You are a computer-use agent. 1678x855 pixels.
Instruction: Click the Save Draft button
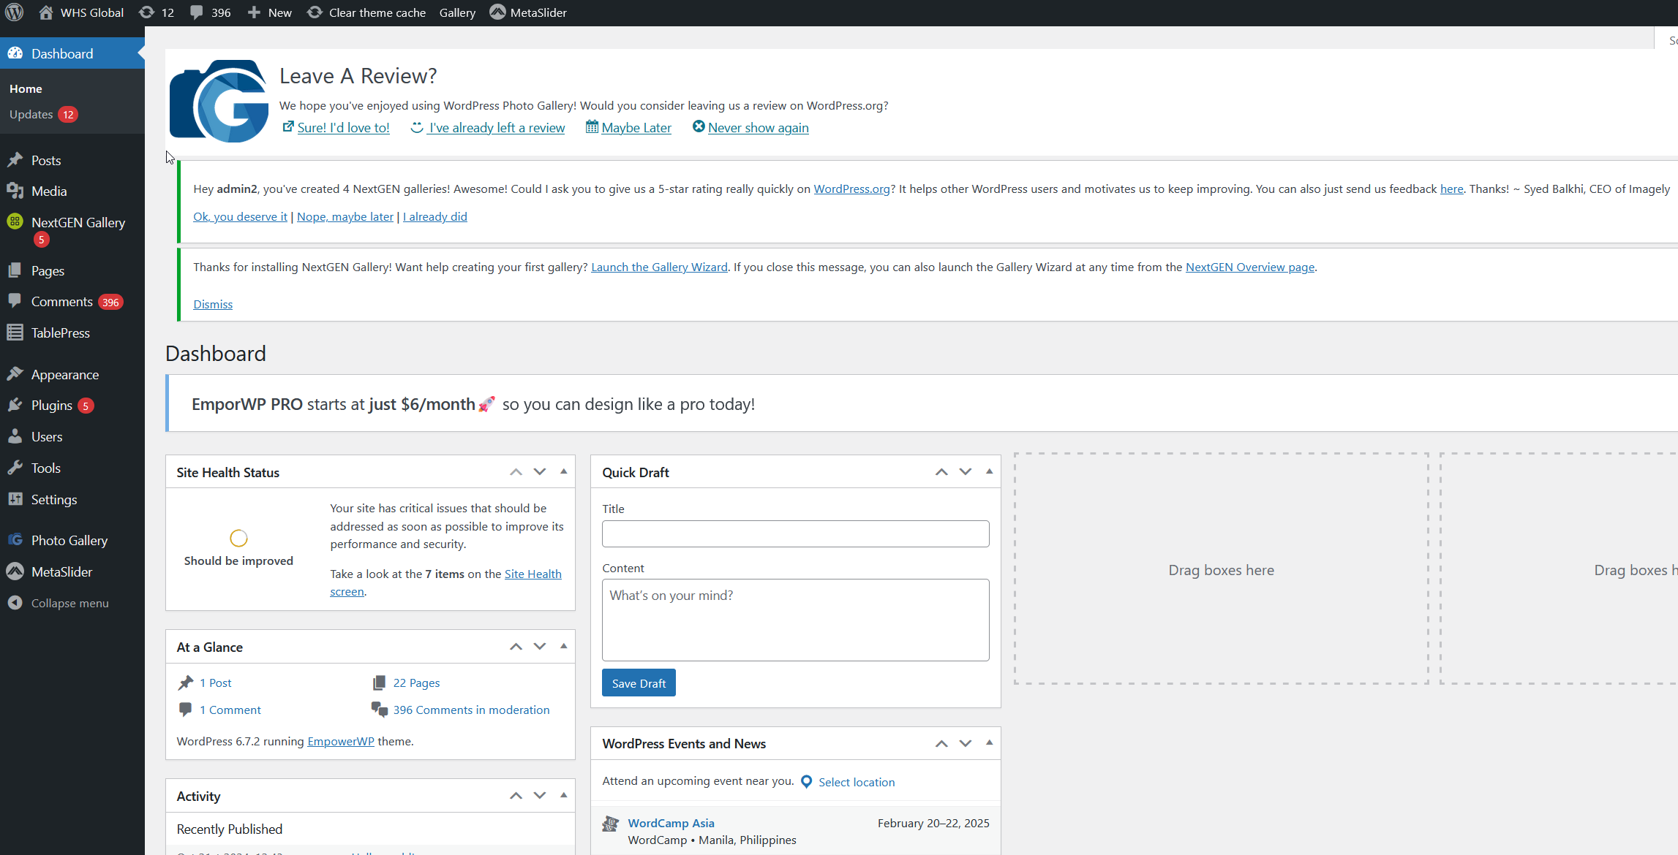coord(639,683)
